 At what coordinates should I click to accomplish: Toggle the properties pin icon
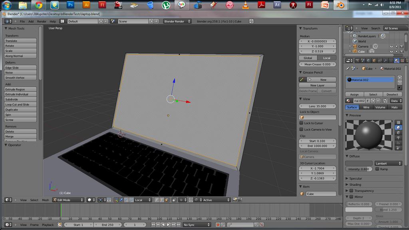coord(347,68)
